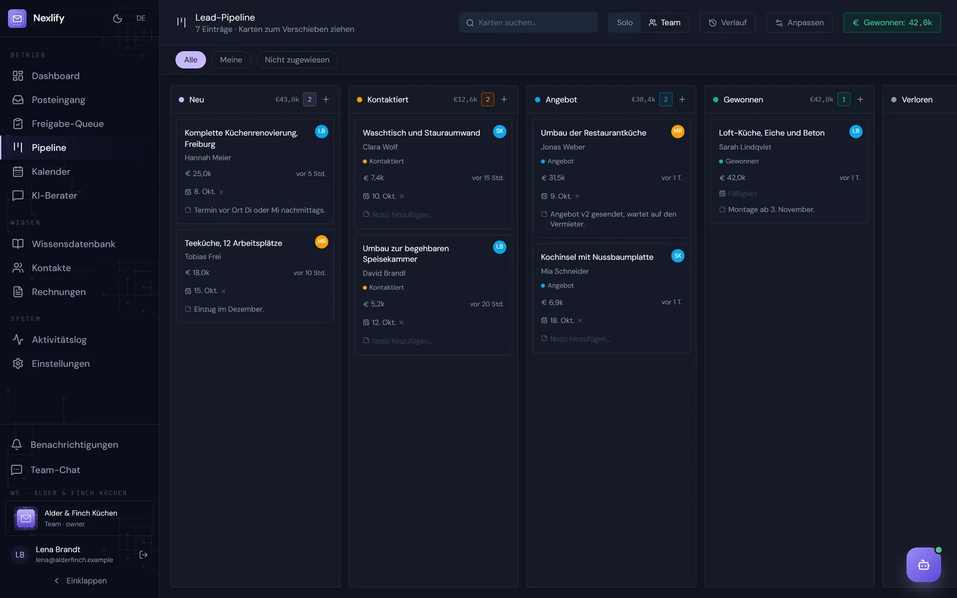Viewport: 957px width, 598px height.
Task: Open Rechnungen
Action: pyautogui.click(x=80, y=292)
